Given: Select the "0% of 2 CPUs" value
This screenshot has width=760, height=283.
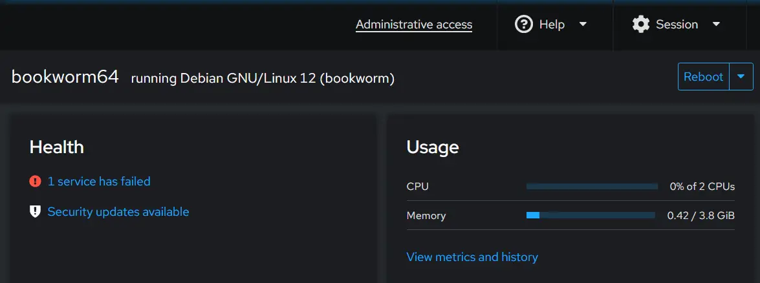Looking at the screenshot, I should tap(702, 186).
